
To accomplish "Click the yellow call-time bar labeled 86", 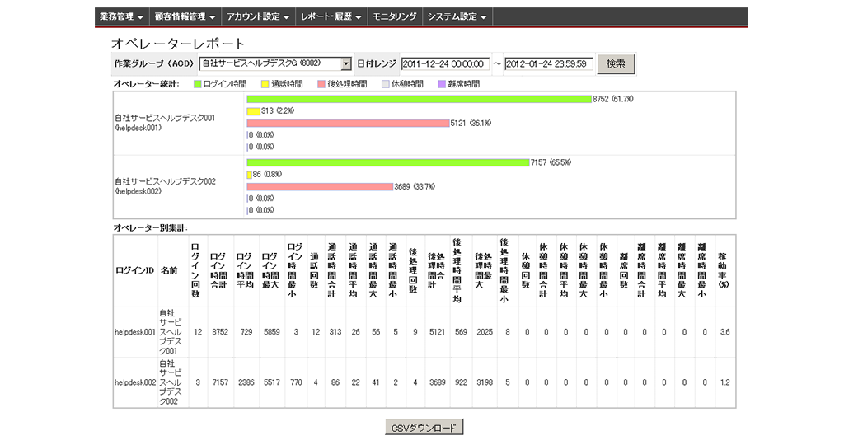I will (x=249, y=175).
